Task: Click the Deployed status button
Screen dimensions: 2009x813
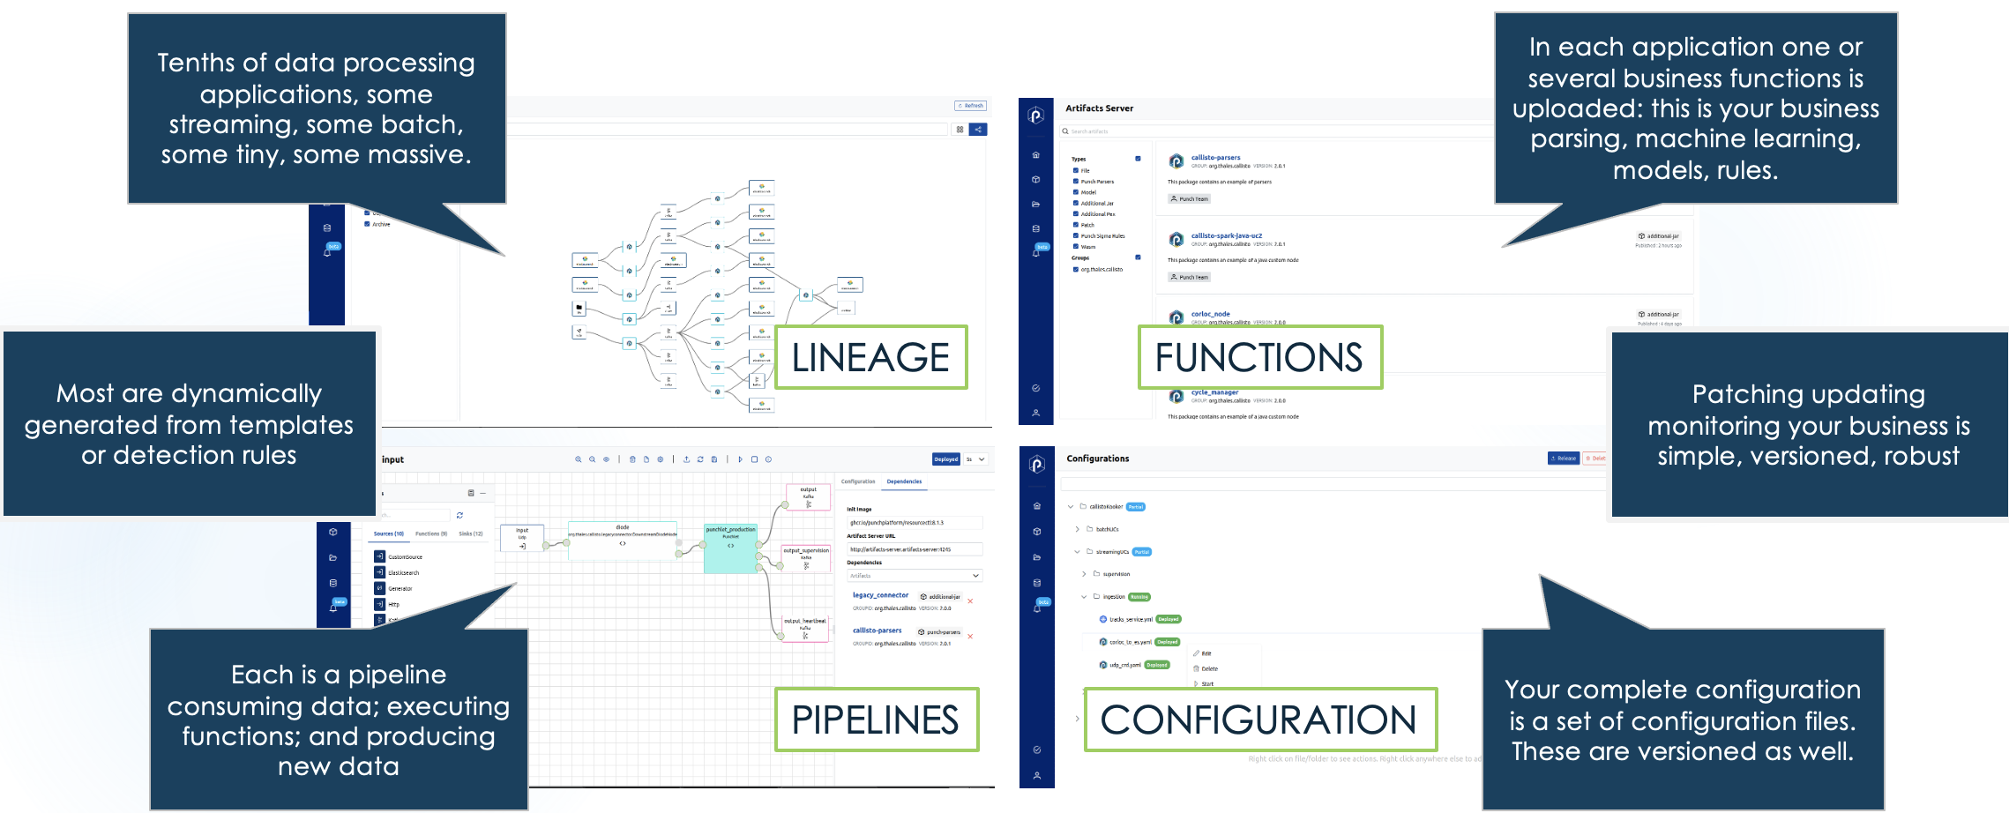Action: (946, 459)
